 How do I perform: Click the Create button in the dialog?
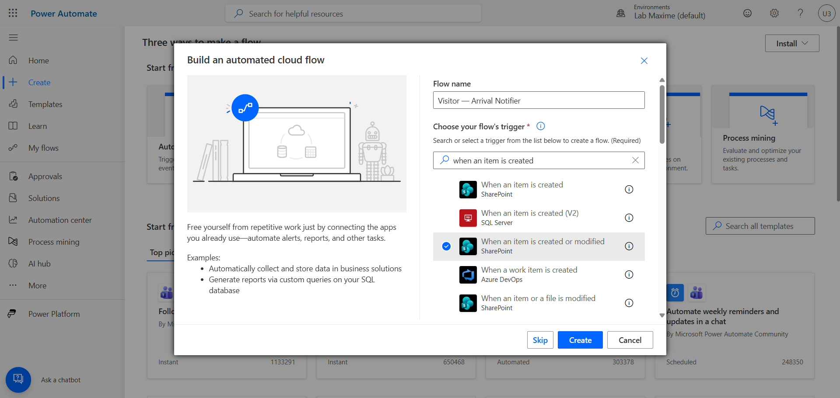pos(580,340)
